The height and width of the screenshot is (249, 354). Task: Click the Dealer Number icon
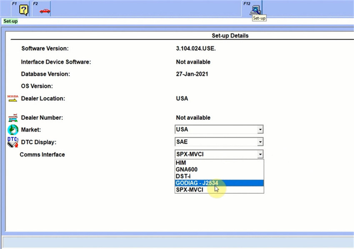pos(13,118)
